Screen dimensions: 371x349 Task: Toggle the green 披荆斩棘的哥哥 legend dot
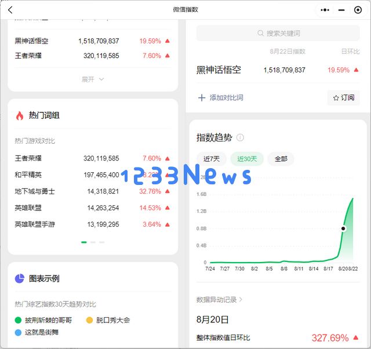[x=18, y=321]
